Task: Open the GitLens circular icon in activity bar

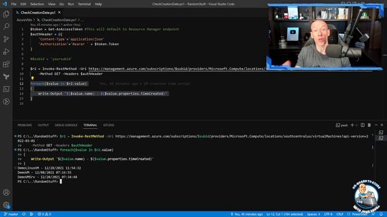Action: 6,102
